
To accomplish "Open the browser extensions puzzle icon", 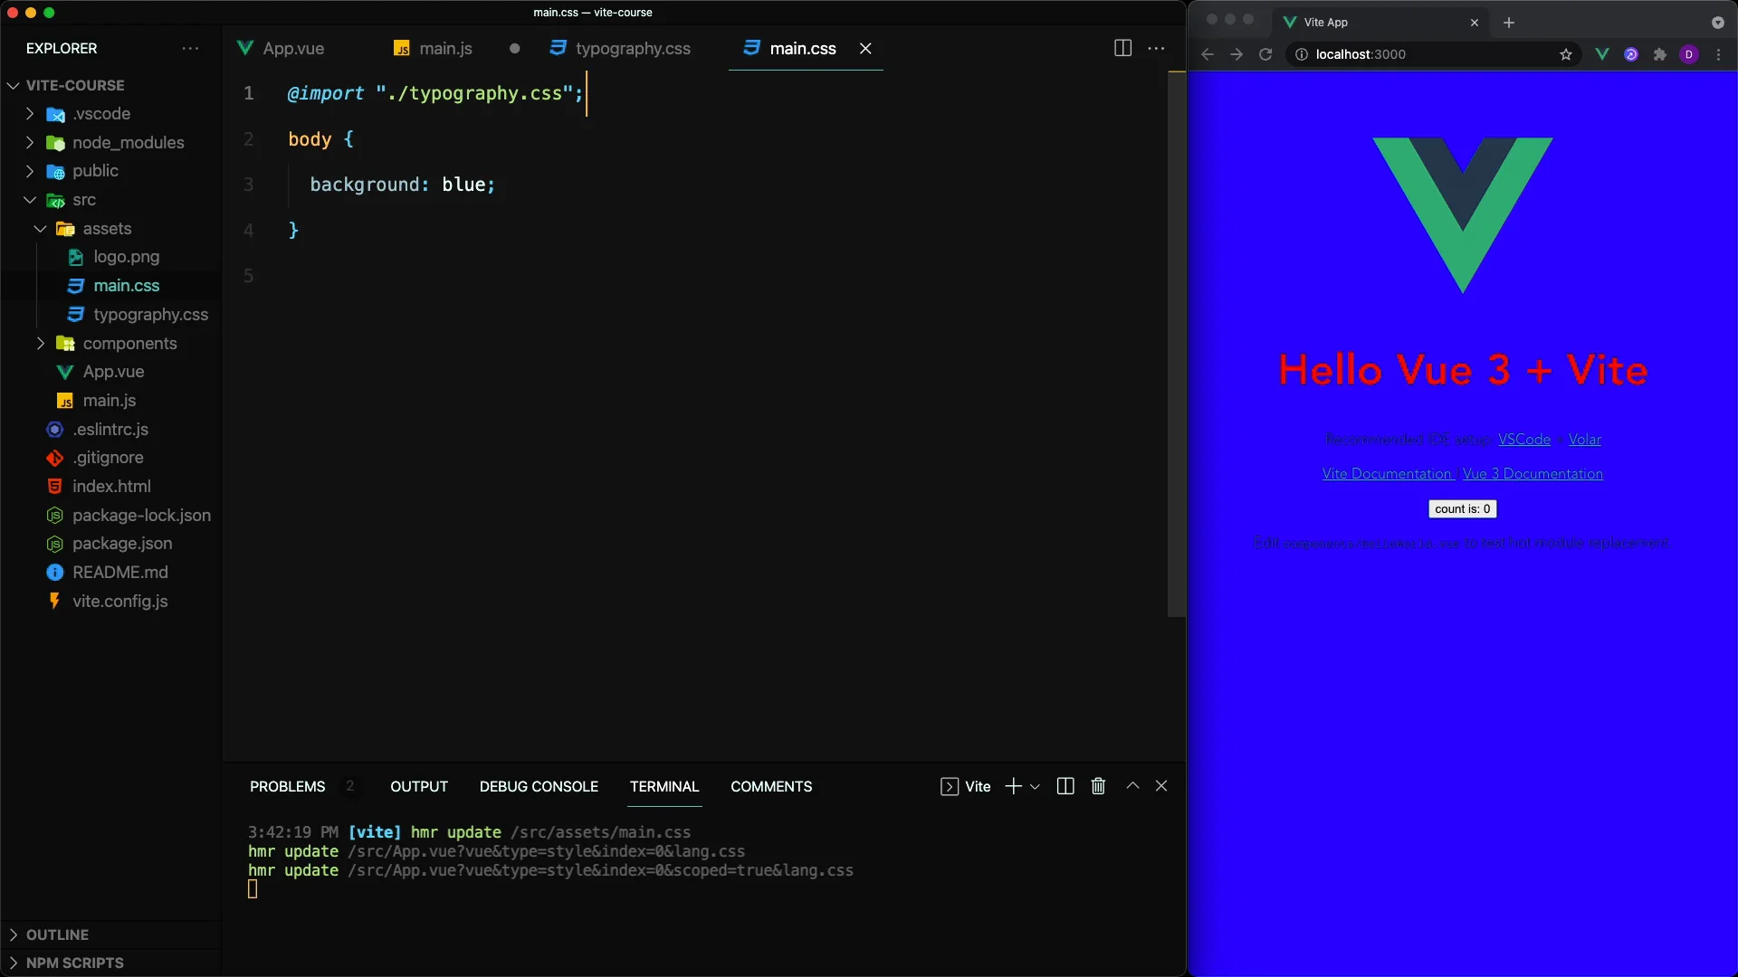I will 1660,54.
